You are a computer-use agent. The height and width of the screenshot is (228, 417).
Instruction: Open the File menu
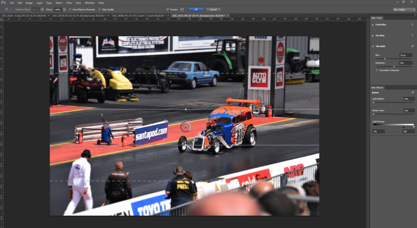(12, 3)
